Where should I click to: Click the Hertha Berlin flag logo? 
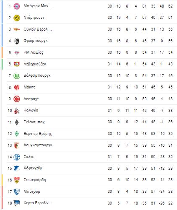17,203
